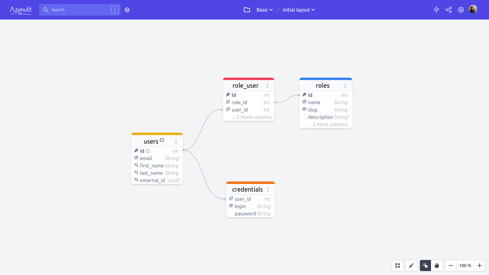
Task: Open the Basic project dropdown
Action: pos(264,9)
